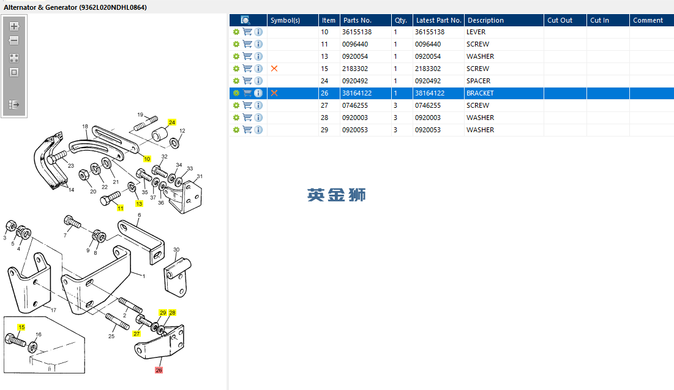Click the Cut In column header

[608, 20]
